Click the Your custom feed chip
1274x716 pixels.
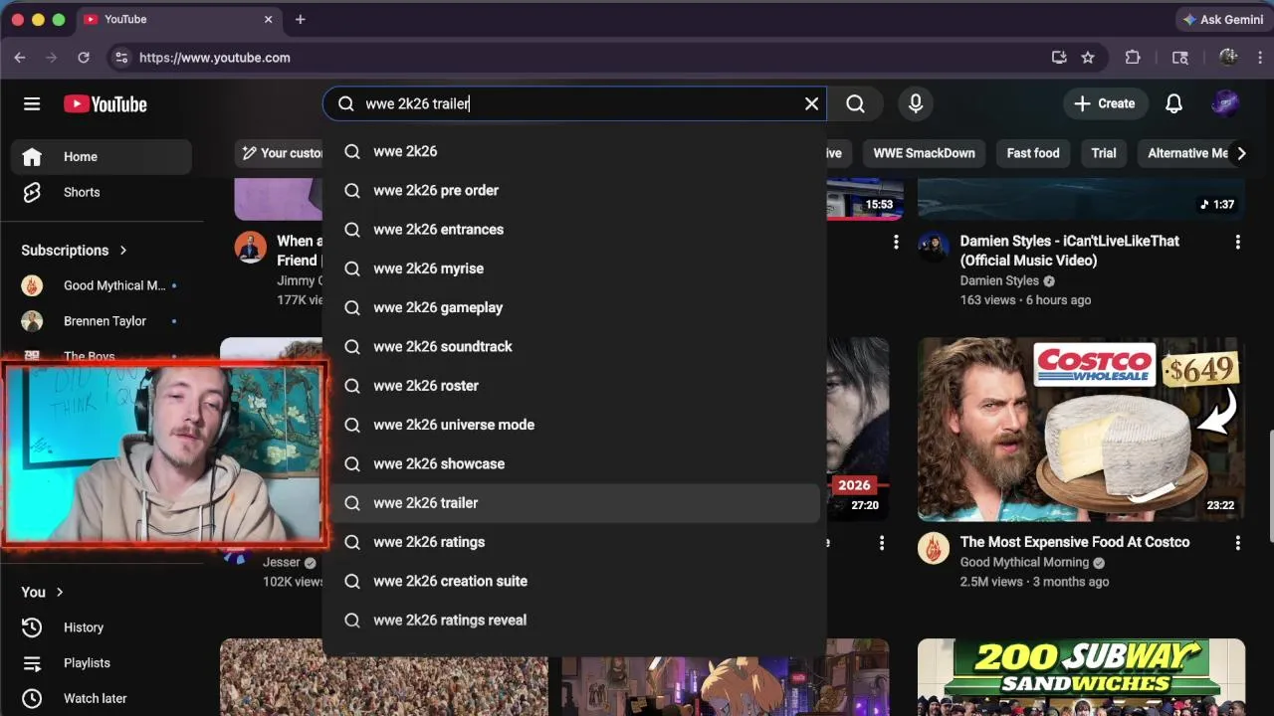(x=280, y=153)
